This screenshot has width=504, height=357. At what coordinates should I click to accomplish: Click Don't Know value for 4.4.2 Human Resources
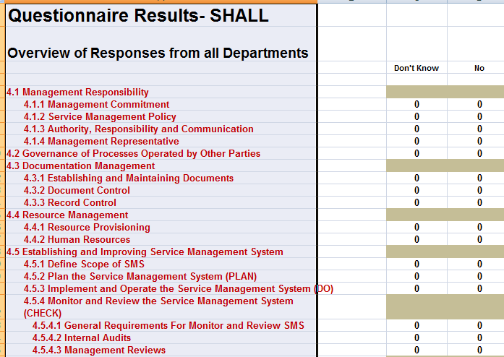click(x=417, y=239)
